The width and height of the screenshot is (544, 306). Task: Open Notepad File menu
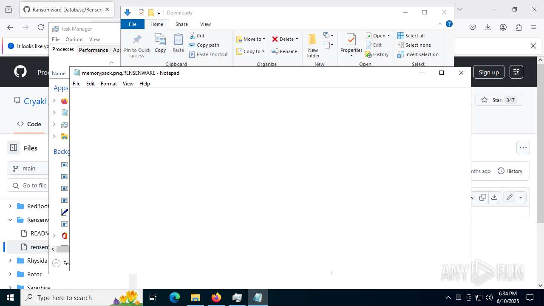click(76, 84)
